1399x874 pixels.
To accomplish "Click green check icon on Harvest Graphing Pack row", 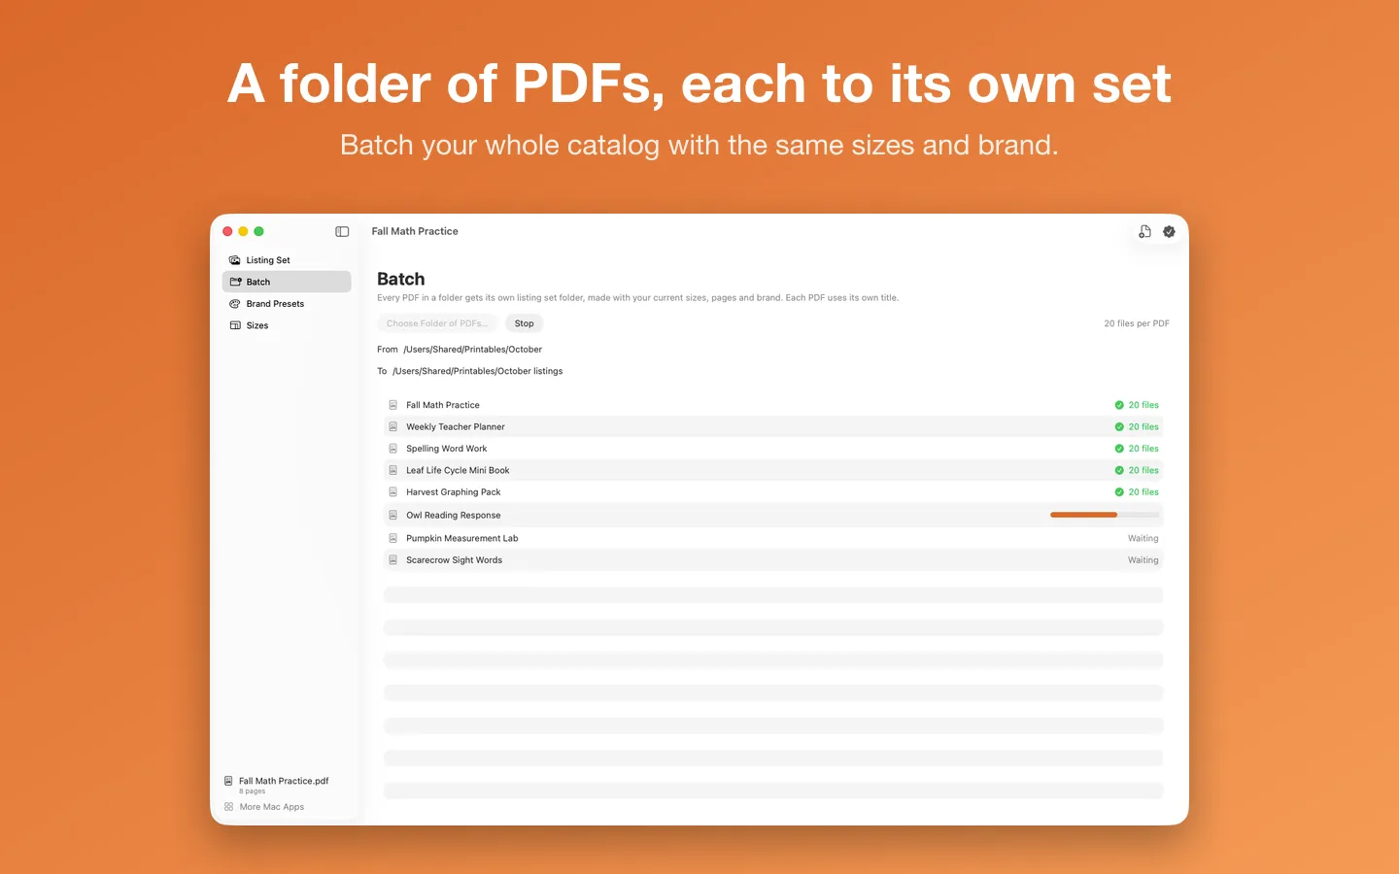I will click(1119, 492).
